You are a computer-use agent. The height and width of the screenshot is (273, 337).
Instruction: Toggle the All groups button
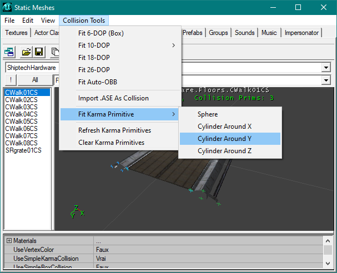(x=35, y=80)
